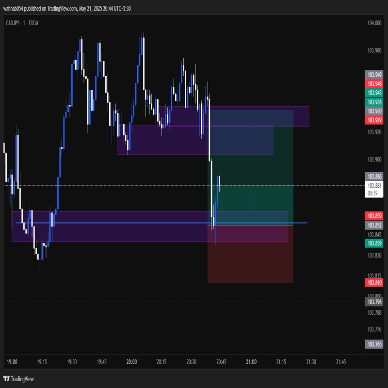Click the green 103.943 price tag
This screenshot has width=388, height=388.
point(374,93)
